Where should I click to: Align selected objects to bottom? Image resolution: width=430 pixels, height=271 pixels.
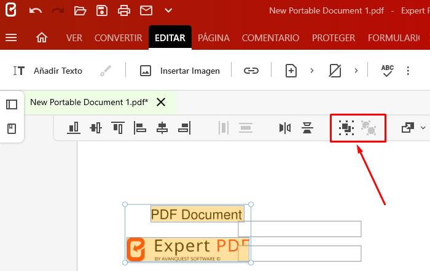(x=74, y=128)
